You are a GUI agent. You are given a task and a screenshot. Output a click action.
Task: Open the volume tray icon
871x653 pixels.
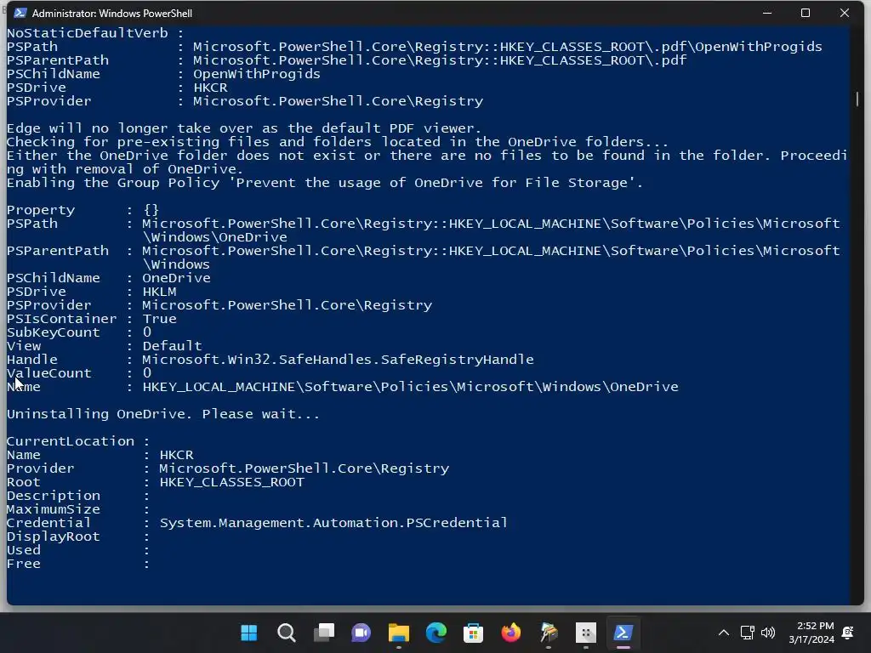click(768, 633)
